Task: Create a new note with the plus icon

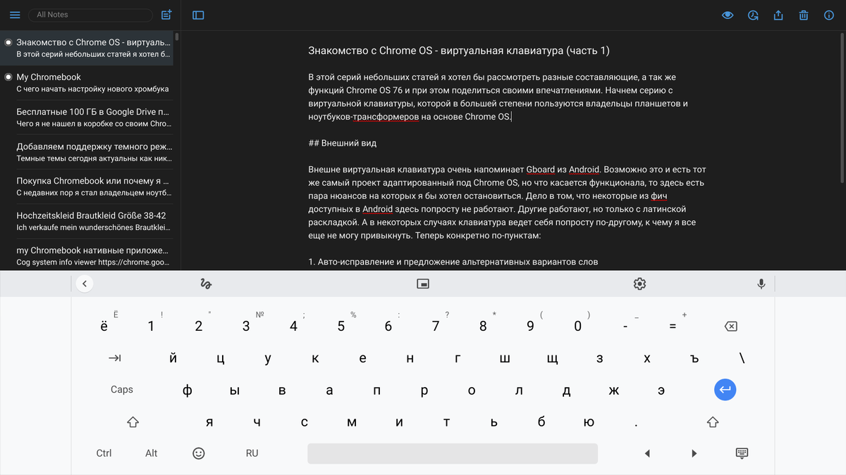Action: tap(166, 15)
